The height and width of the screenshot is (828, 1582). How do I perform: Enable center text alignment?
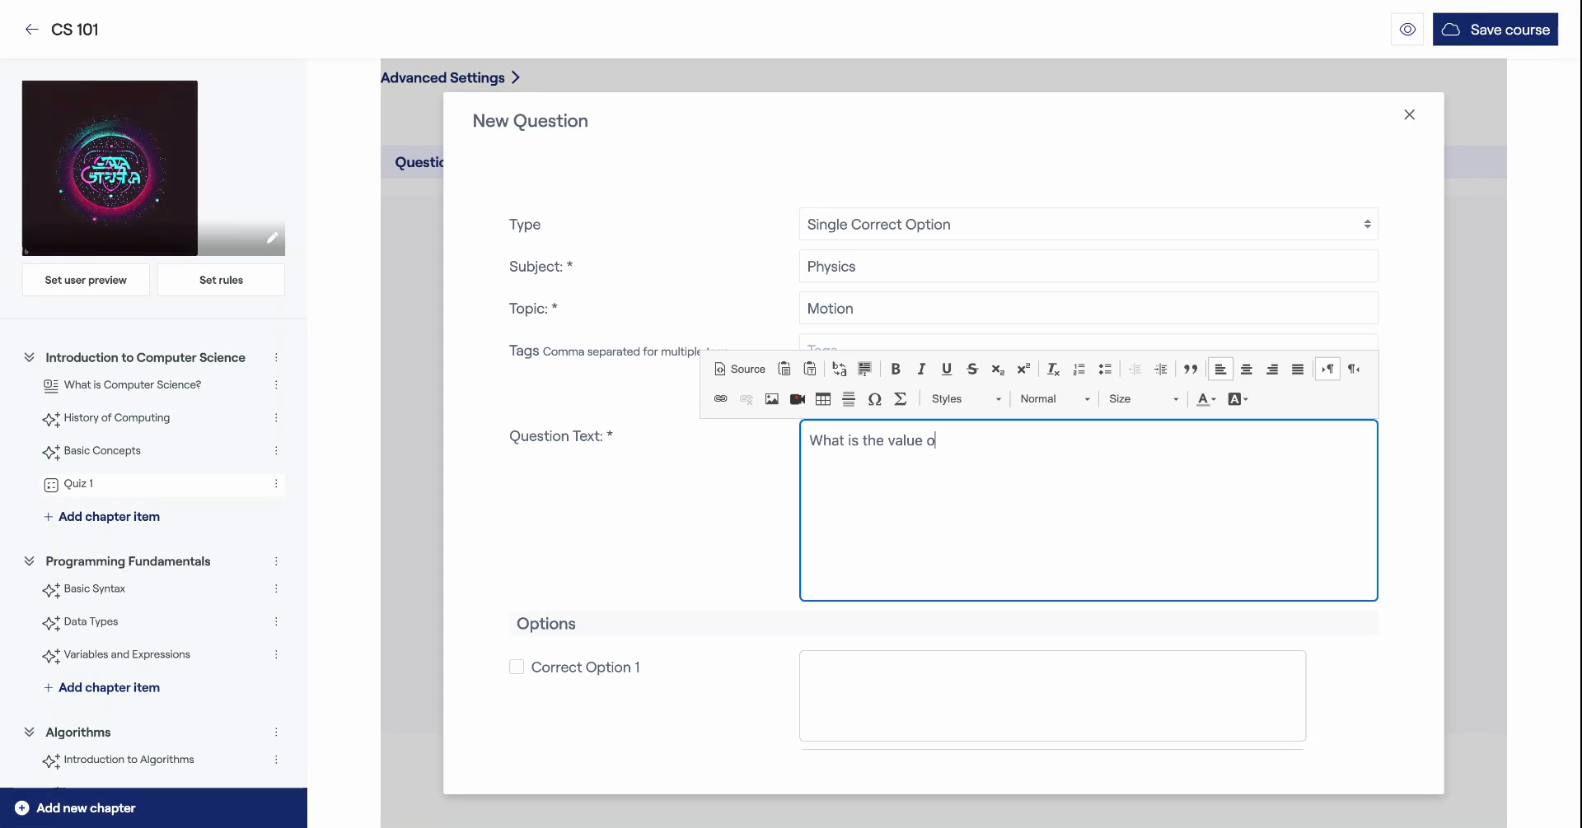coord(1246,370)
